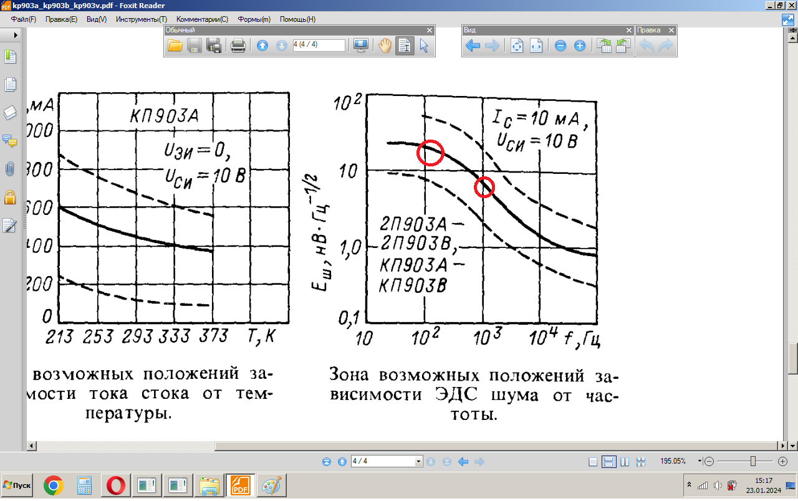Click the zoom out minus beside the slider

pos(708,462)
